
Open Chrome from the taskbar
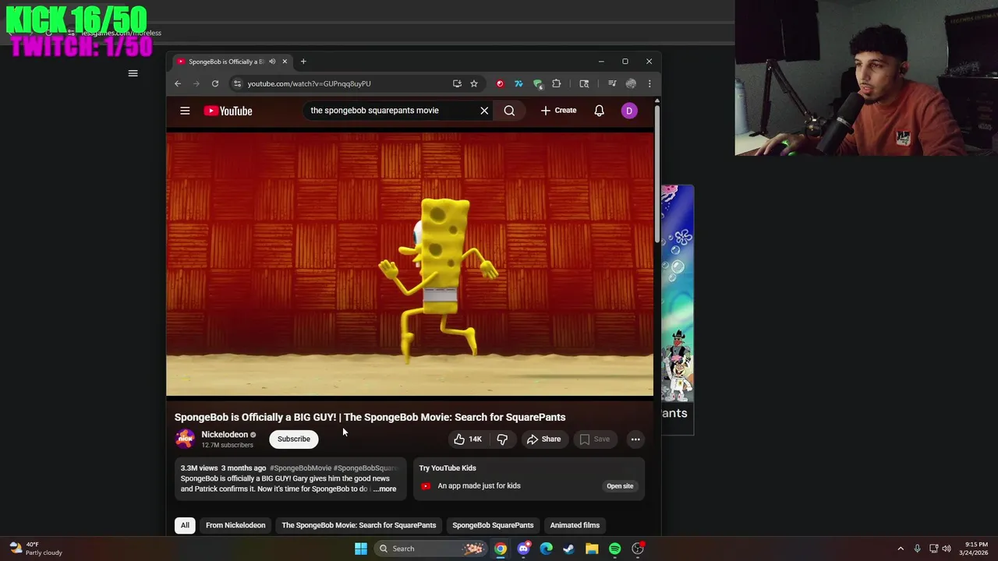point(501,549)
